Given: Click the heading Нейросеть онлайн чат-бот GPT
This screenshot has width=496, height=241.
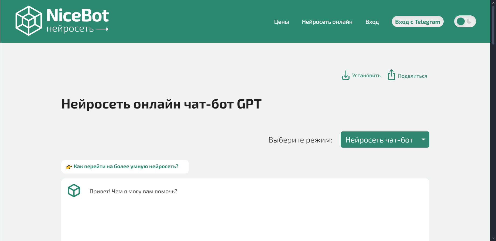Looking at the screenshot, I should 162,104.
